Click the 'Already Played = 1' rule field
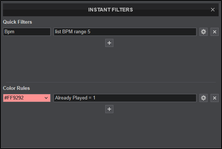This screenshot has width=222, height=149. tap(125, 98)
